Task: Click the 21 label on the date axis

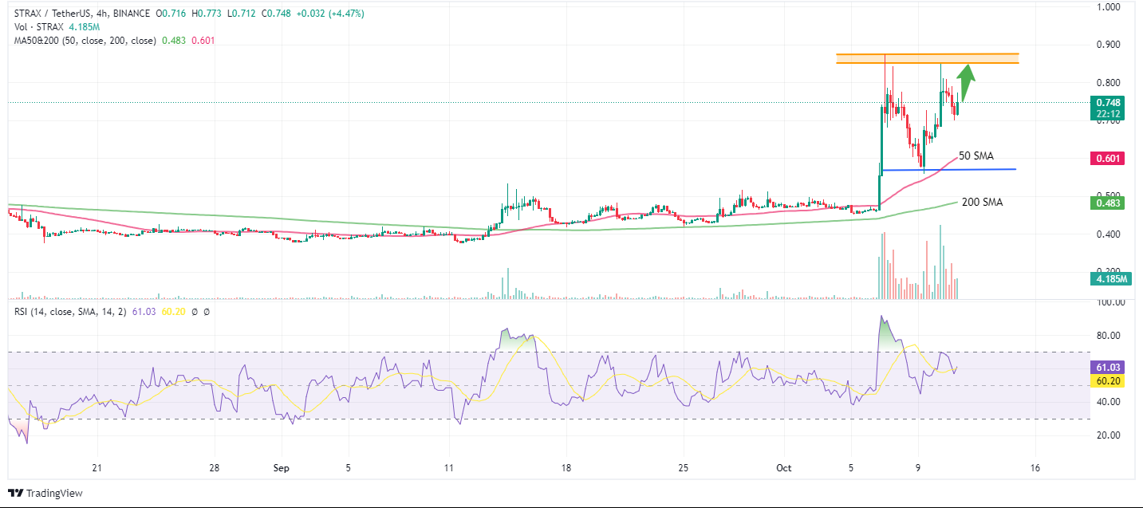Action: (97, 467)
